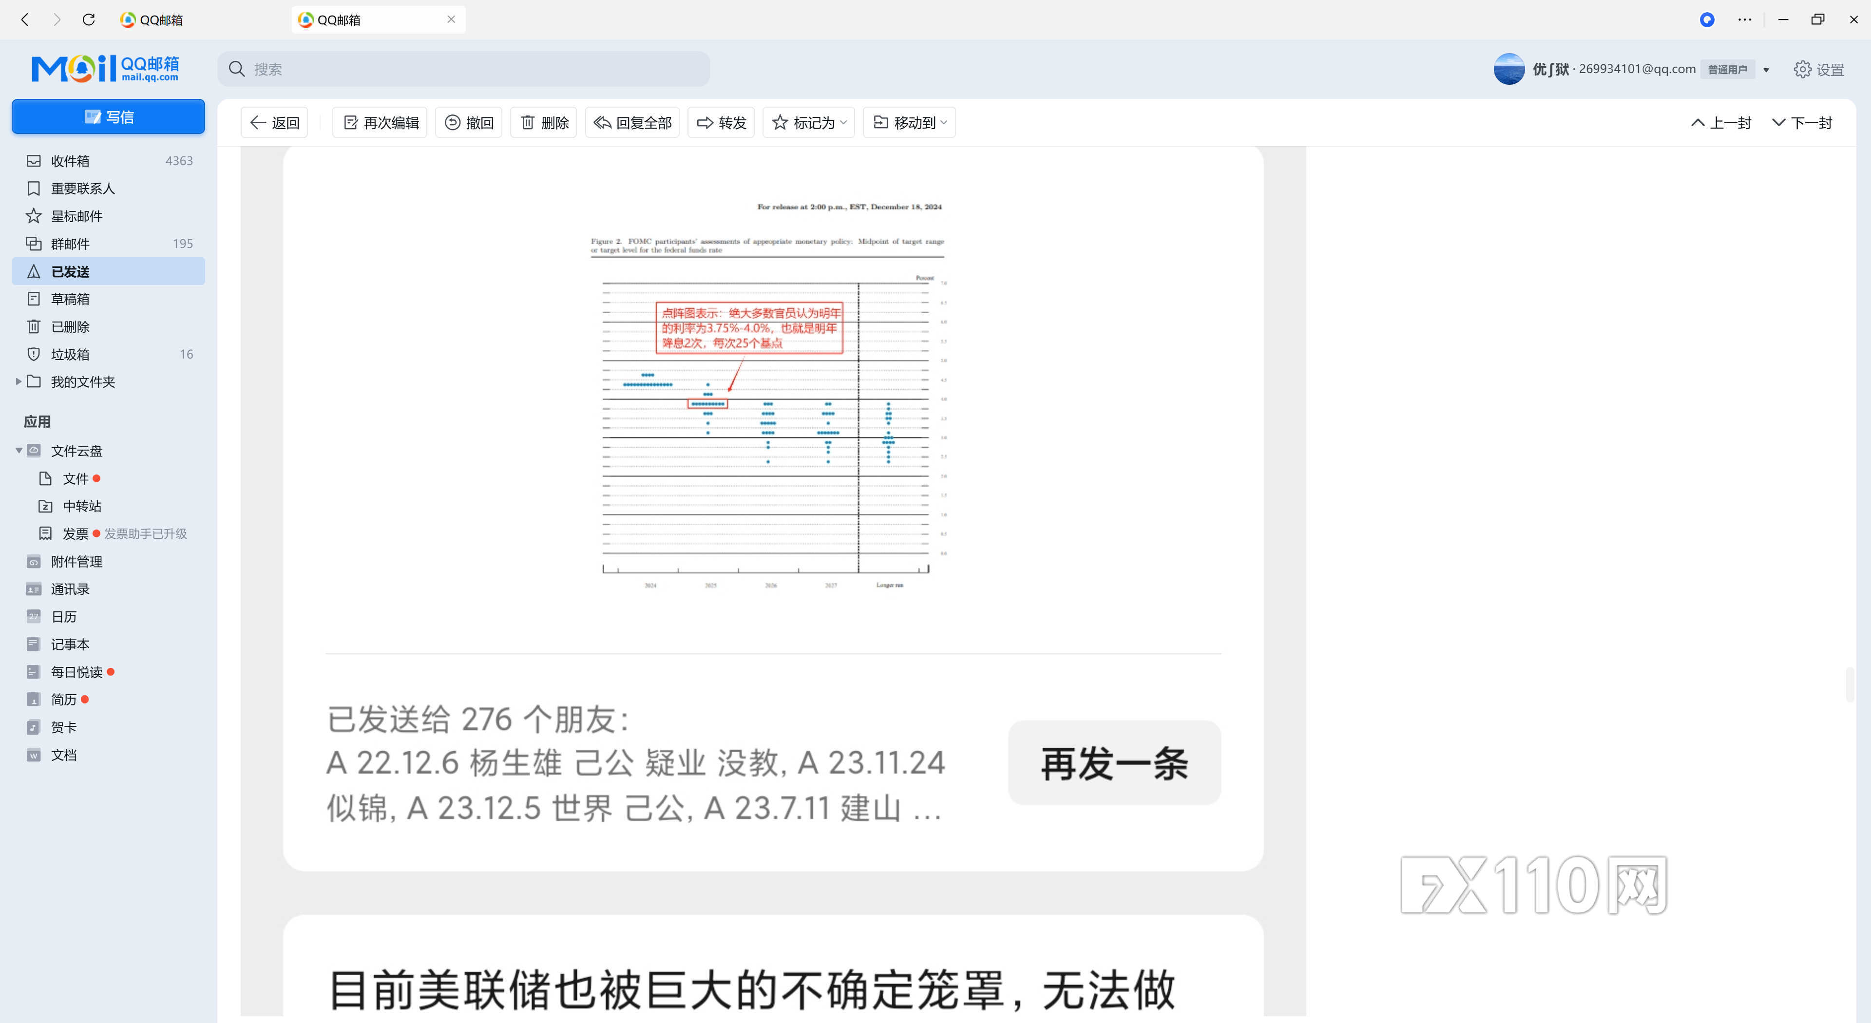Click the 文件 document icon

click(x=45, y=478)
